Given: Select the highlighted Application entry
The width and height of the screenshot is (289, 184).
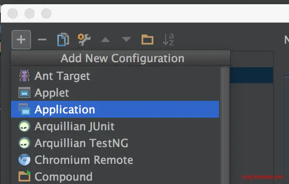Looking at the screenshot, I should [64, 110].
